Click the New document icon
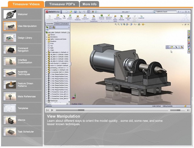The image size is (194, 148). pyautogui.click(x=67, y=12)
